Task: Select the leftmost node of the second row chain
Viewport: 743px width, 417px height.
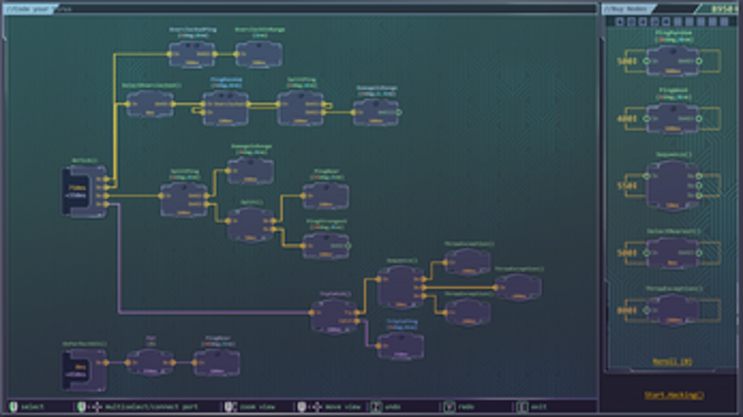Action: pyautogui.click(x=151, y=104)
